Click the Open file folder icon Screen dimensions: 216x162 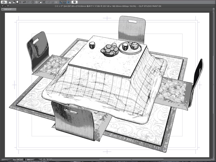[13, 2]
